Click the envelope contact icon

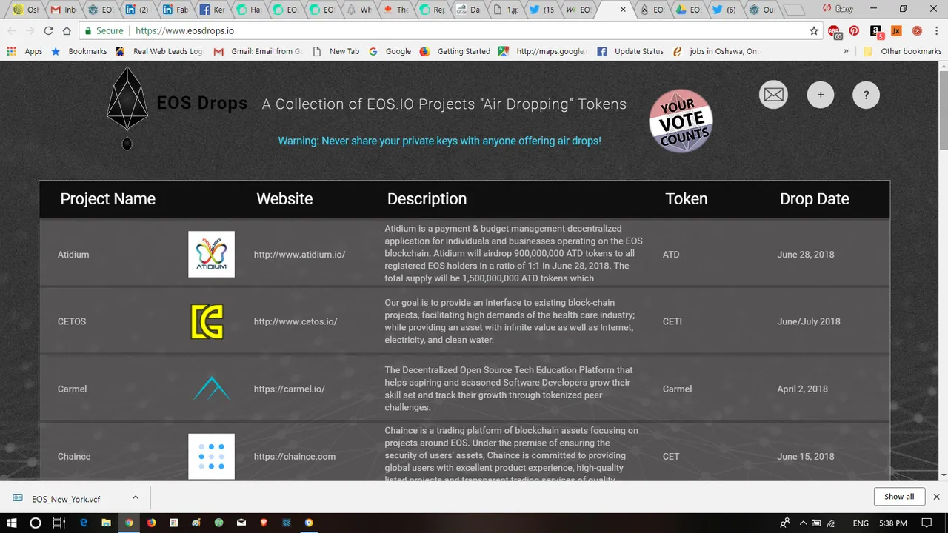(x=773, y=95)
